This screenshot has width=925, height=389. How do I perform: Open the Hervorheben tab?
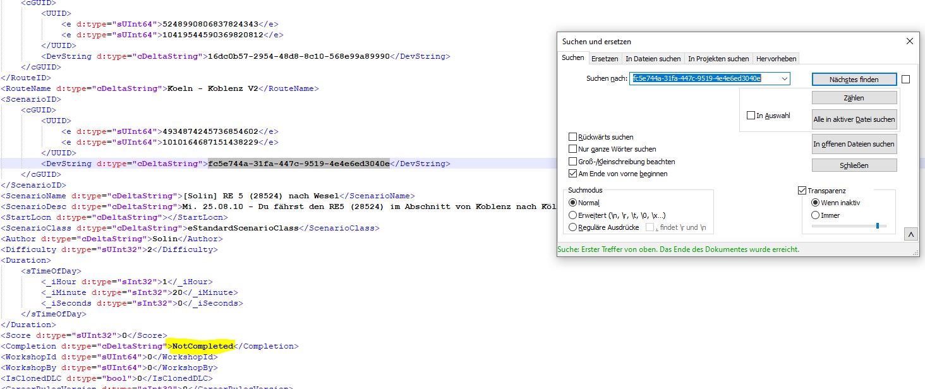(777, 59)
